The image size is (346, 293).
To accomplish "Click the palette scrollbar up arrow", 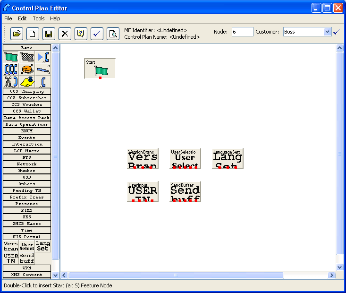I will [56, 48].
